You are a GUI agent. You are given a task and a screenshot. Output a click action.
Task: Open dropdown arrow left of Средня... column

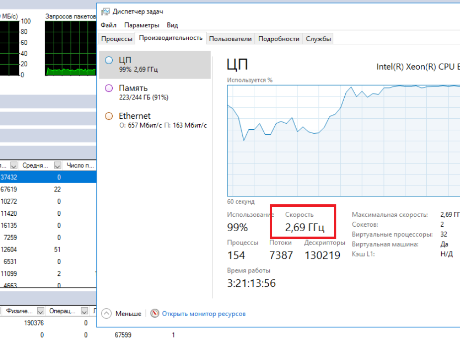tap(14, 165)
